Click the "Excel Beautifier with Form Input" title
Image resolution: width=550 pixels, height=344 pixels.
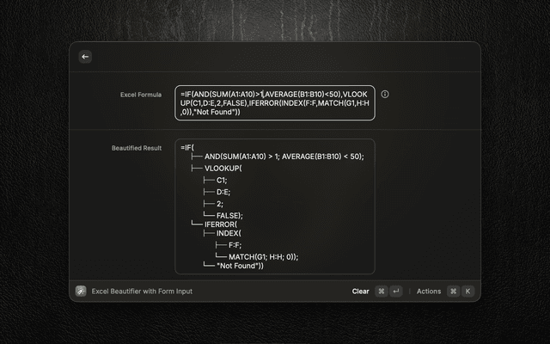coord(142,291)
